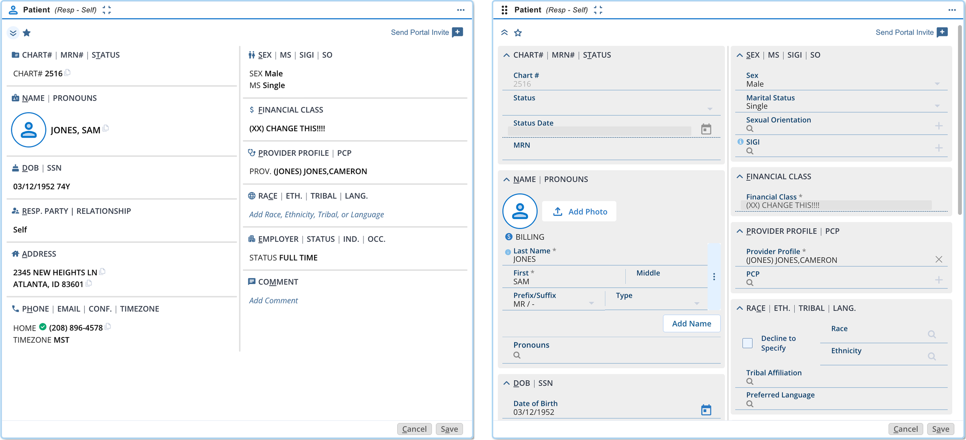Viewport: 966px width, 440px height.
Task: Click Cancel in the right panel
Action: (905, 429)
